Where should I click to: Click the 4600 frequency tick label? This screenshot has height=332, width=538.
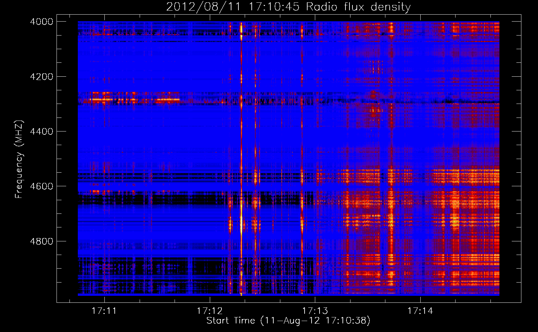coord(42,186)
